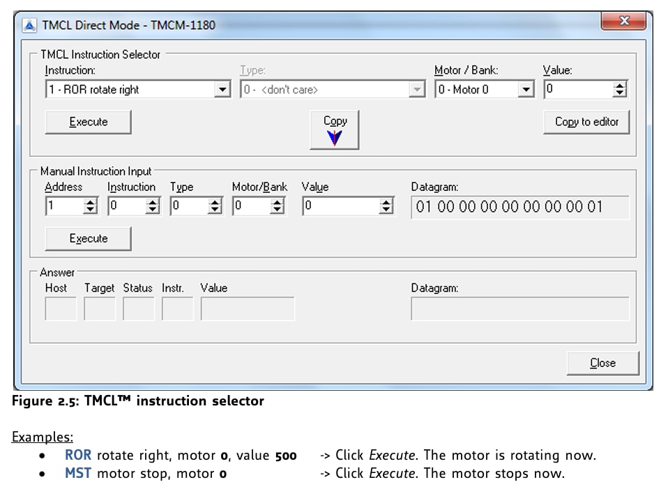This screenshot has height=489, width=668.
Task: Decrement the Address spinner down arrow
Action: point(91,210)
